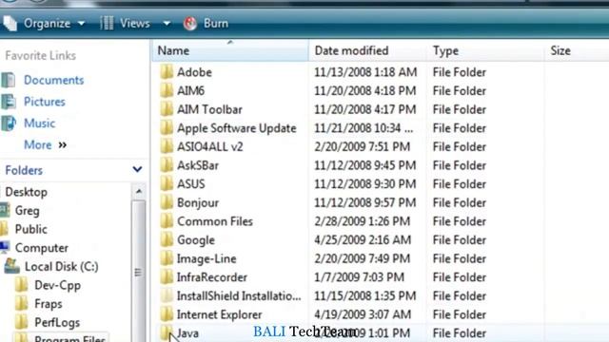This screenshot has height=342, width=609.
Task: Click the Burn disc icon
Action: tap(190, 23)
